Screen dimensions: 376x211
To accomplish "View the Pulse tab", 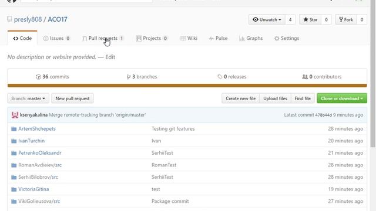I will [218, 38].
